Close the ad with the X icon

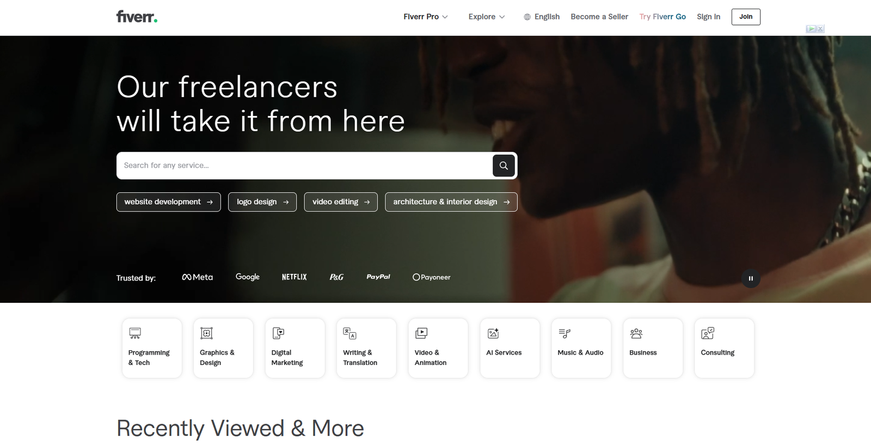pos(820,29)
